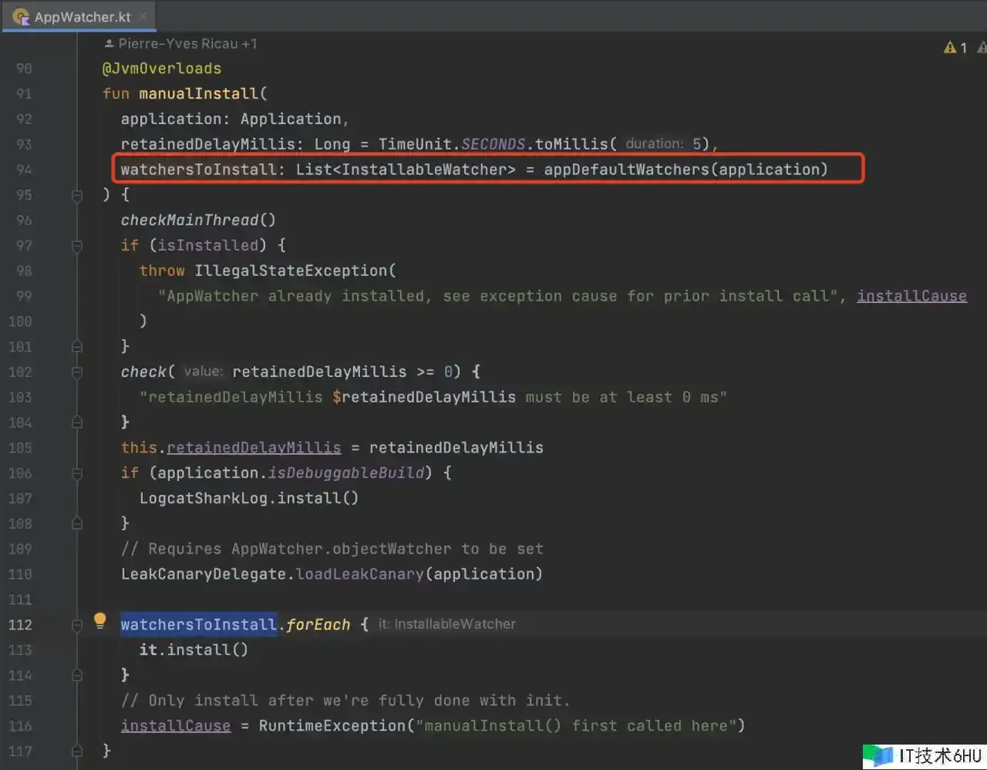
Task: Click the 'duration:' inlay hint
Action: 654,144
